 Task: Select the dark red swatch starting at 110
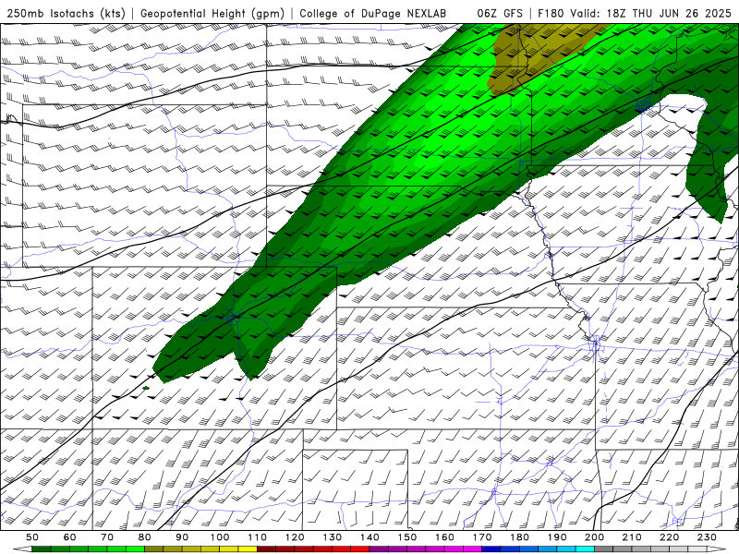click(266, 548)
